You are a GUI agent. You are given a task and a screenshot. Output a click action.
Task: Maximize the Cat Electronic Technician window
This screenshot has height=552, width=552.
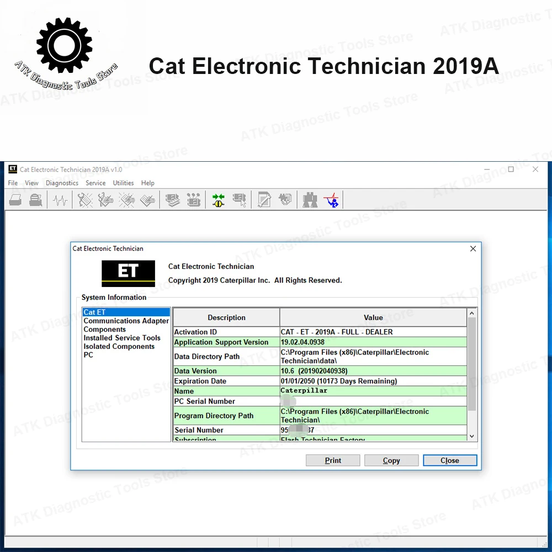click(511, 169)
